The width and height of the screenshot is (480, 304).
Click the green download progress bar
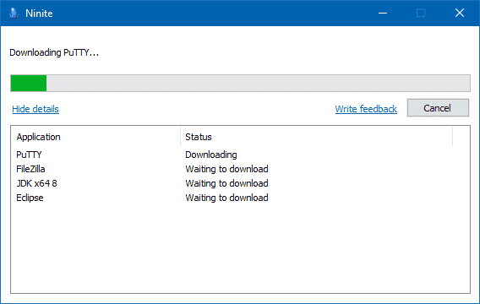coord(240,83)
